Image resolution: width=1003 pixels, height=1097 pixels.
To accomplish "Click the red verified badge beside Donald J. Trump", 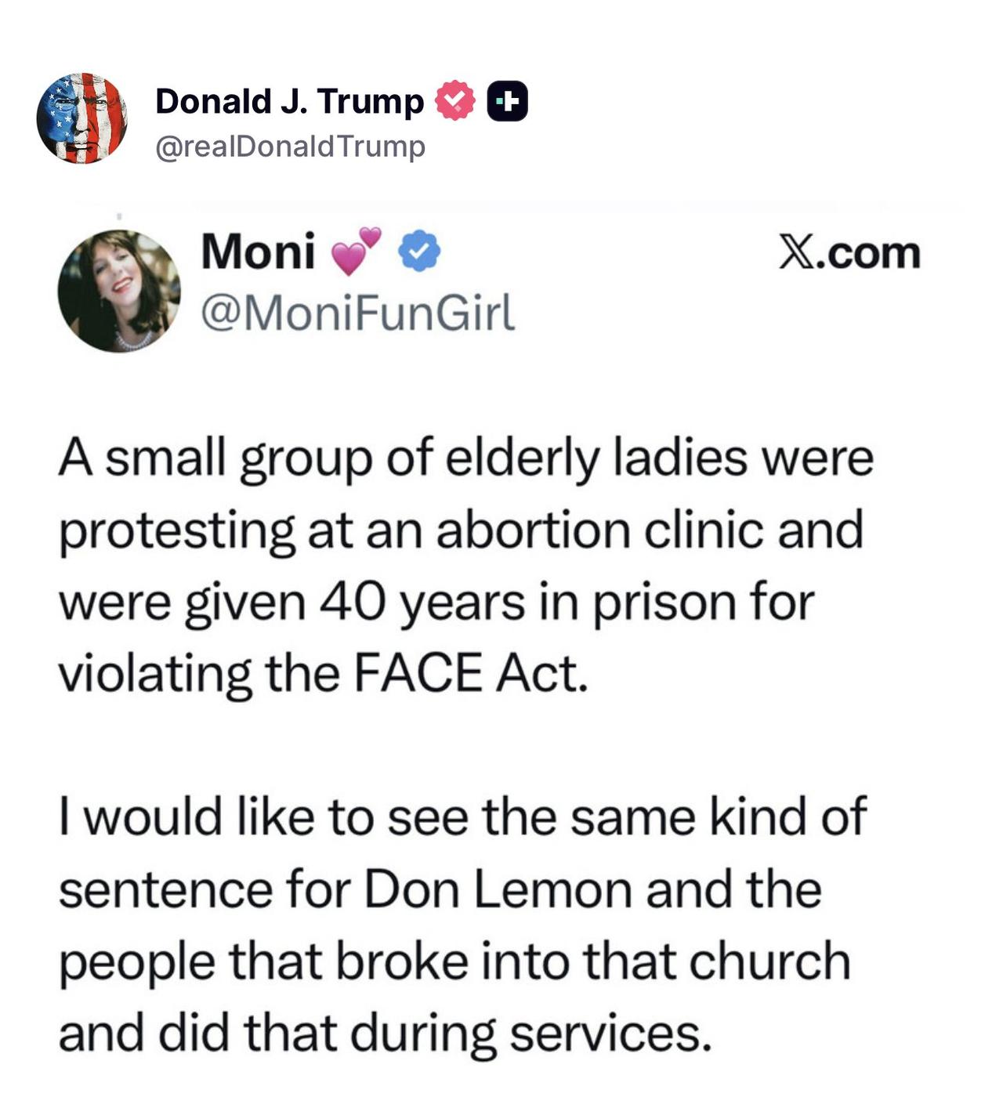I will (x=455, y=100).
